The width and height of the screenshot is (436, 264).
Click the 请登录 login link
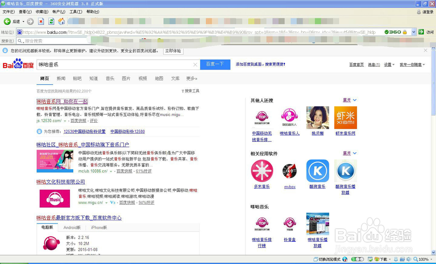point(425,12)
